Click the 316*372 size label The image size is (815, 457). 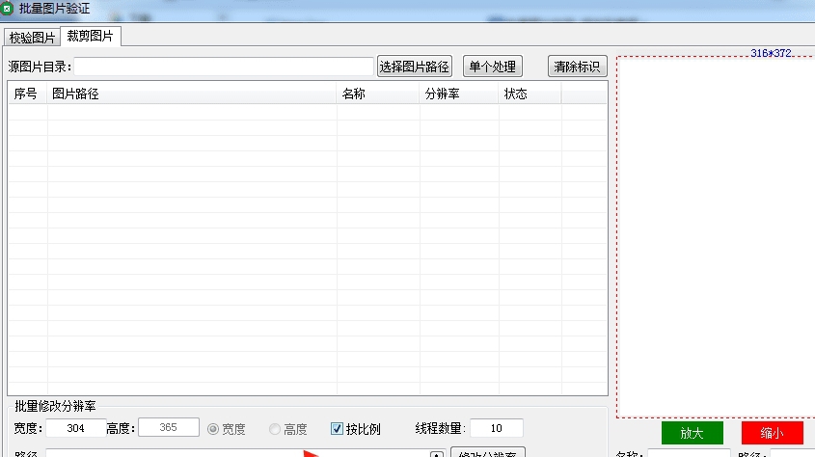pyautogui.click(x=771, y=53)
